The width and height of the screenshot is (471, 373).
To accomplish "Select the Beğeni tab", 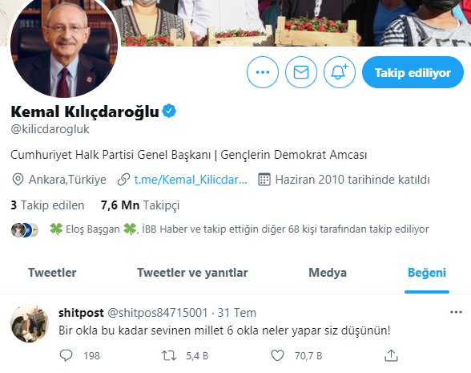I will pyautogui.click(x=427, y=273).
